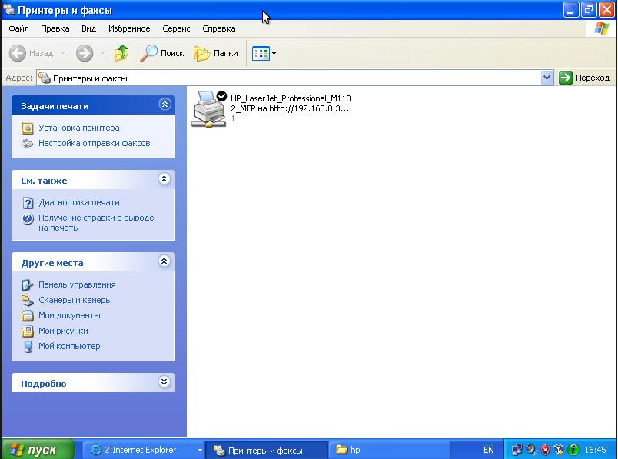Click the print help blue question icon
618x459 pixels.
click(28, 218)
